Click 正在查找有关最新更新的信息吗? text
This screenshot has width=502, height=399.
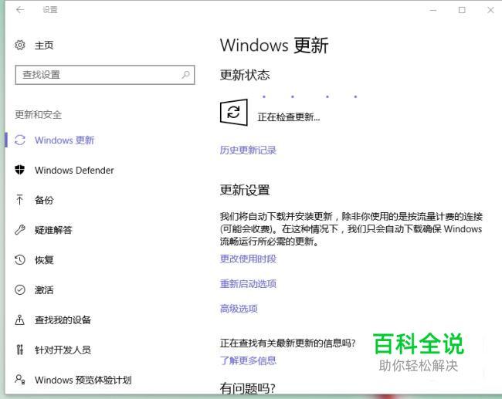(287, 343)
